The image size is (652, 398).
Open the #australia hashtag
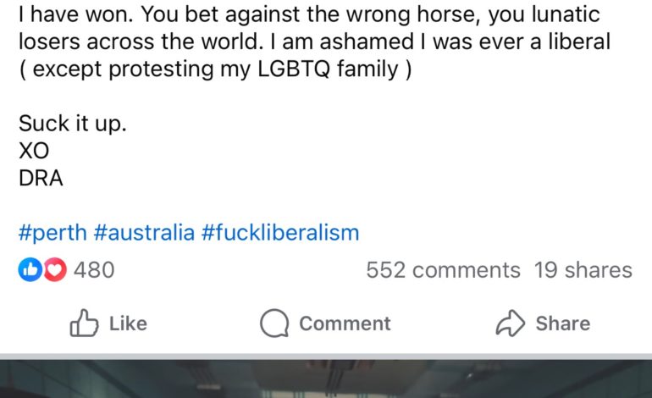click(x=144, y=232)
